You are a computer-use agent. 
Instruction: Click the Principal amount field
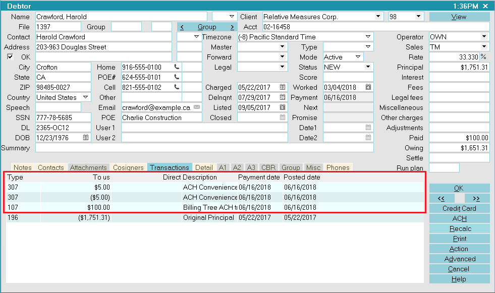point(459,67)
